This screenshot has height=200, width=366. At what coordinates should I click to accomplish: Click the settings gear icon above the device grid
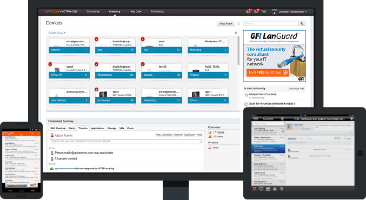click(x=236, y=33)
